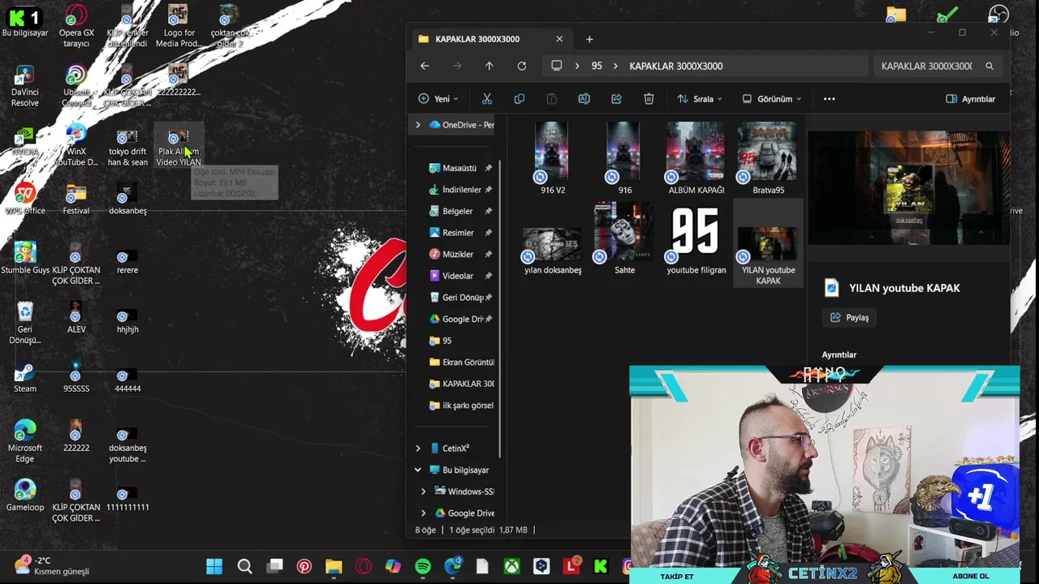Viewport: 1039px width, 584px height.
Task: Expand the Google Drive node under Bu bilgisayar
Action: tap(423, 513)
